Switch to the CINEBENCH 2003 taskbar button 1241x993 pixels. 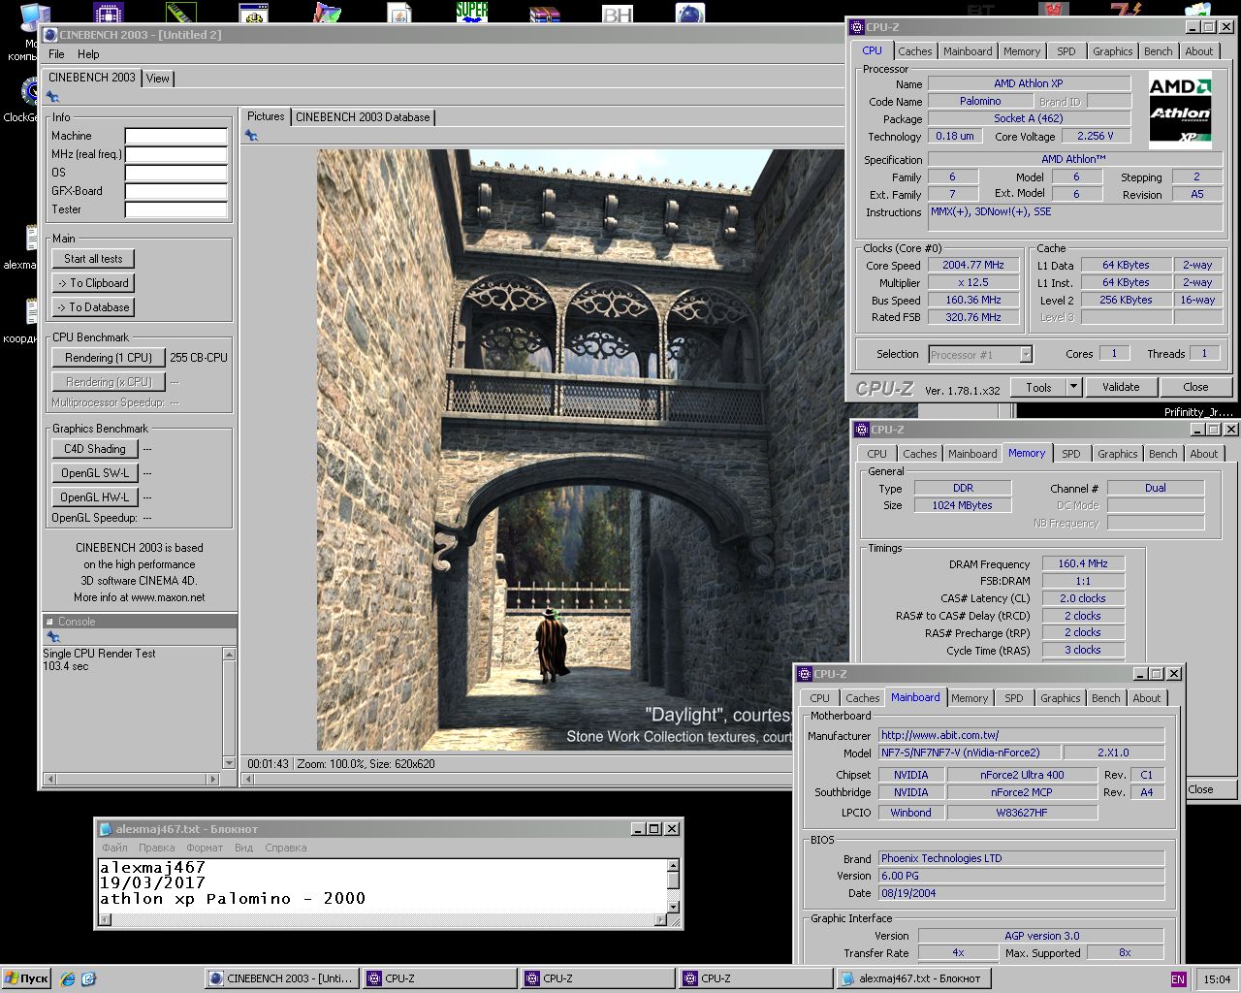point(282,978)
